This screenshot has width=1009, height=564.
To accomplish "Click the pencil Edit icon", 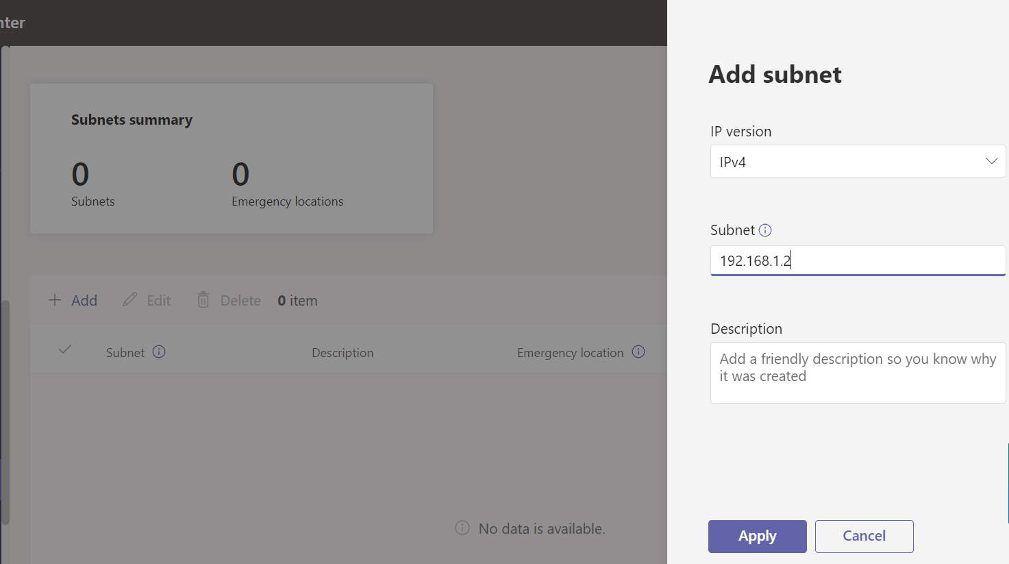I will (129, 300).
